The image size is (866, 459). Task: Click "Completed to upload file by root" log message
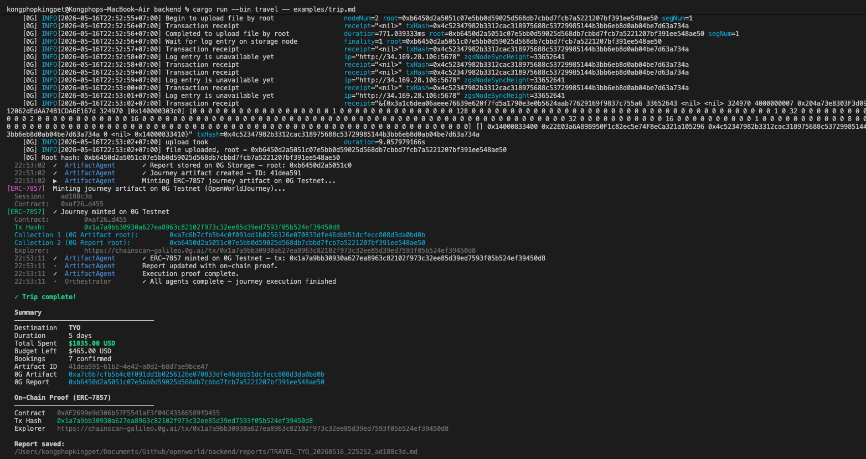tap(228, 34)
